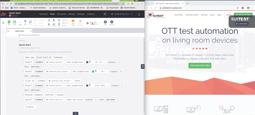Image resolution: width=255 pixels, height=115 pixels.
Task: Open the Actions info icon
Action: 112,23
